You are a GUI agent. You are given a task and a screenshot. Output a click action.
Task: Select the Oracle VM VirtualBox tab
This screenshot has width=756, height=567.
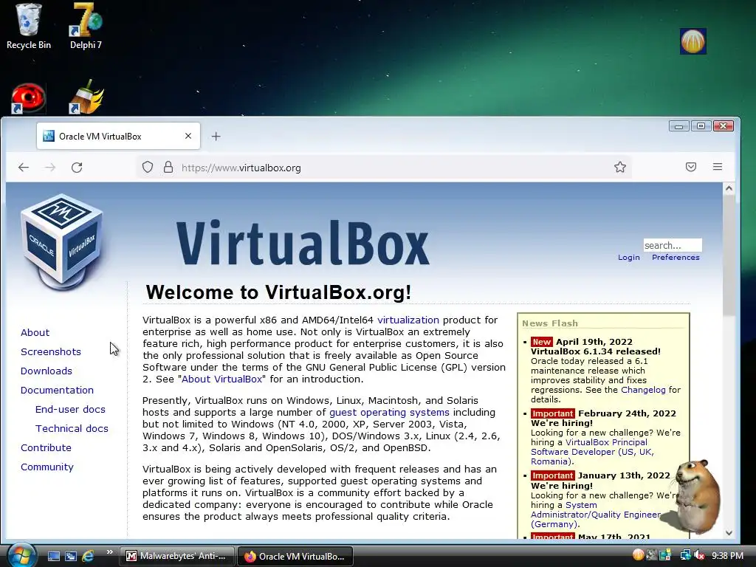point(118,137)
